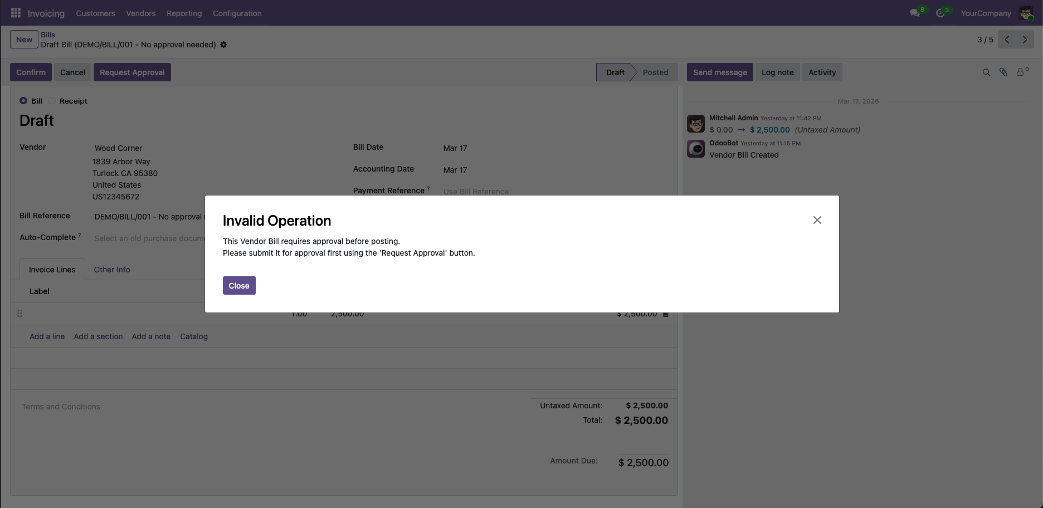1043x508 pixels.
Task: Click the user avatar in top bar
Action: tap(1026, 13)
